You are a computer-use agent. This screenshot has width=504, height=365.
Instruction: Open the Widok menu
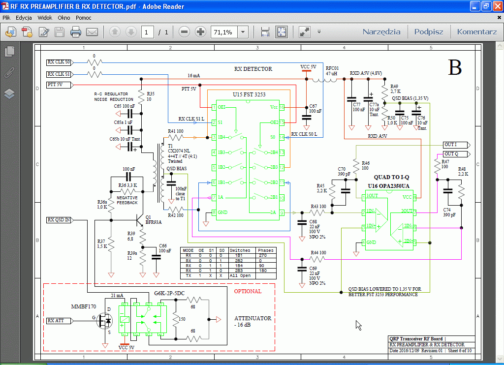45,17
